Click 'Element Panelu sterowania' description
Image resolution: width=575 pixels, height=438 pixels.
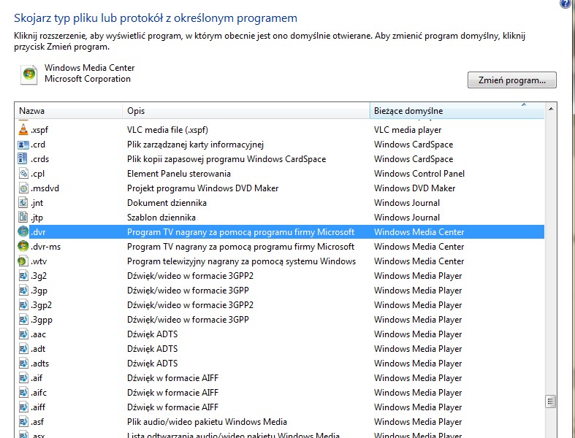point(179,174)
